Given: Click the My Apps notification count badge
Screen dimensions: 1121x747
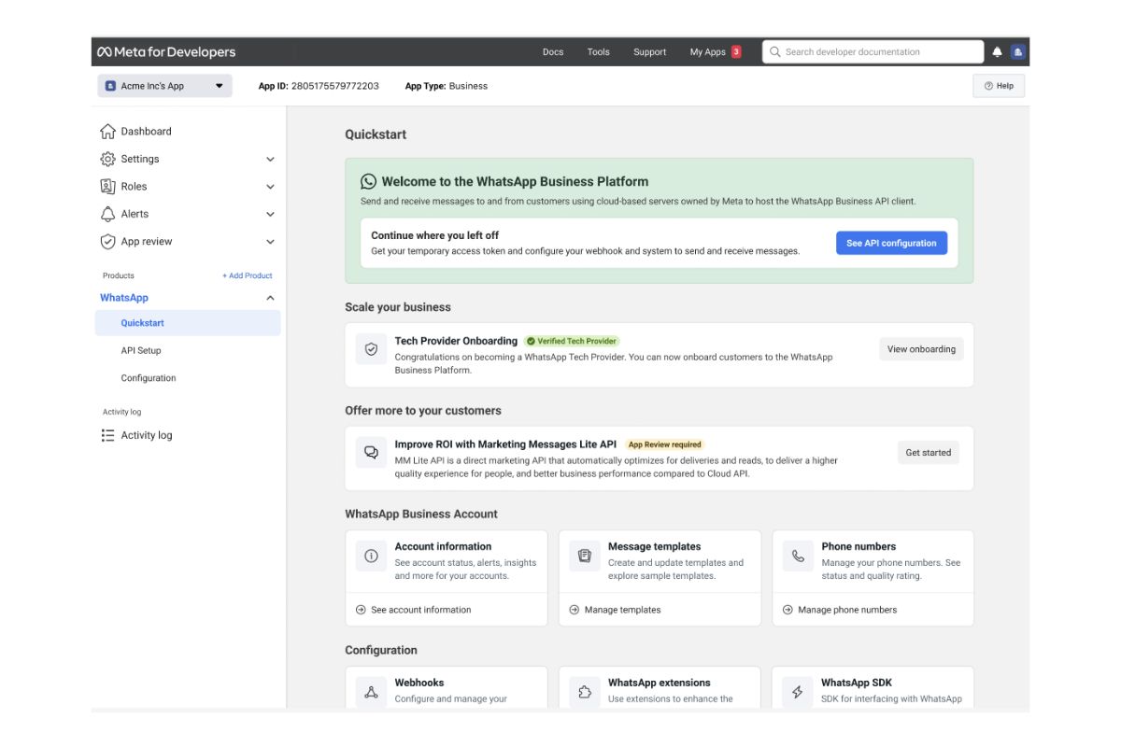Looking at the screenshot, I should (736, 52).
